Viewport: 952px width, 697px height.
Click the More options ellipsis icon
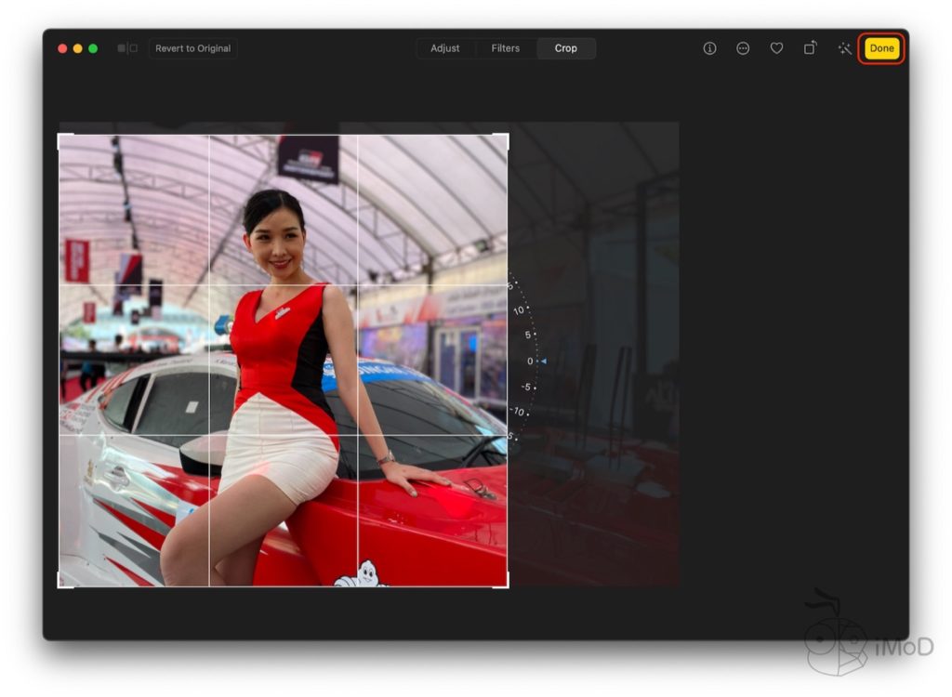(x=743, y=48)
